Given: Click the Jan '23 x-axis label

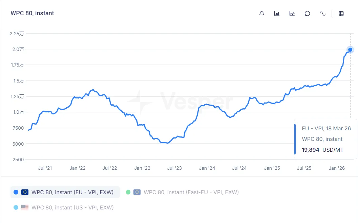Looking at the screenshot, I should click(x=142, y=168).
